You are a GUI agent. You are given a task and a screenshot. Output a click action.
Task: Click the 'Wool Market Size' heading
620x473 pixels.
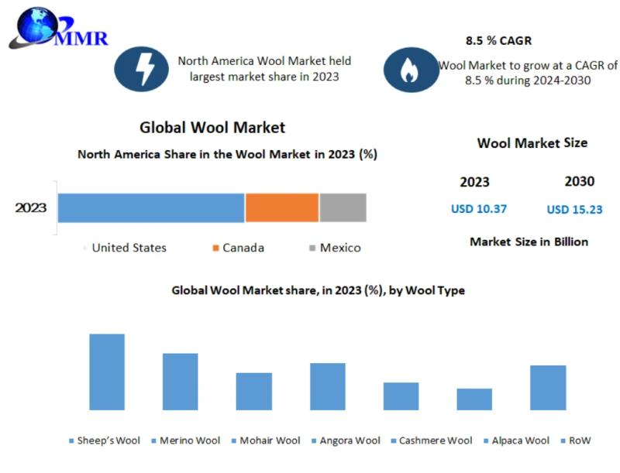(x=532, y=143)
